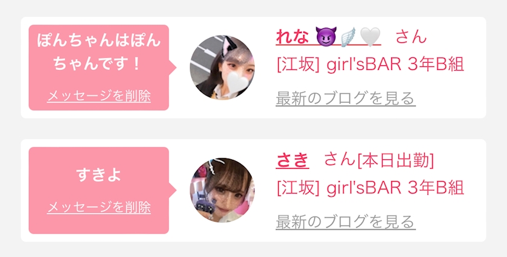Open さき's round profile photo
Image resolution: width=507 pixels, height=257 pixels.
click(x=222, y=190)
